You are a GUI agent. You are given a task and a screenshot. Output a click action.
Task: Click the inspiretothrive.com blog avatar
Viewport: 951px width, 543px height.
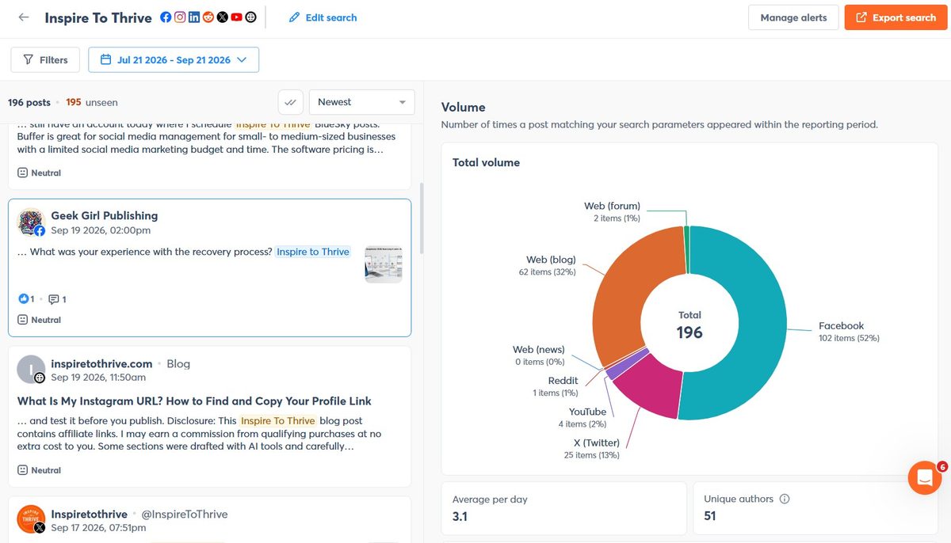(31, 370)
